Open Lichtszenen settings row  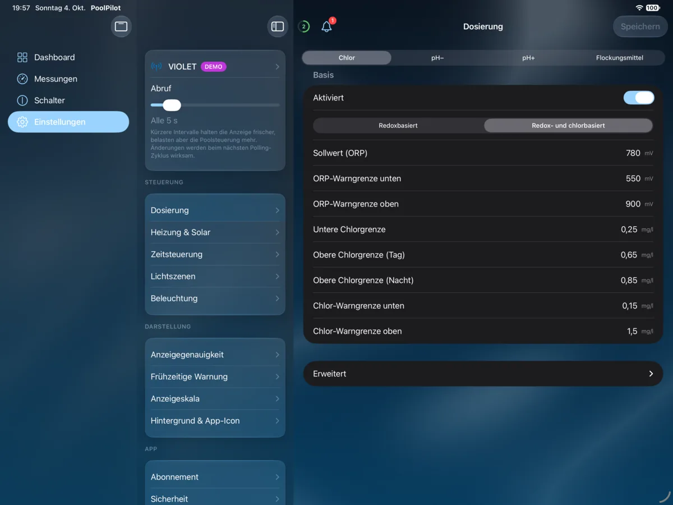pos(215,276)
